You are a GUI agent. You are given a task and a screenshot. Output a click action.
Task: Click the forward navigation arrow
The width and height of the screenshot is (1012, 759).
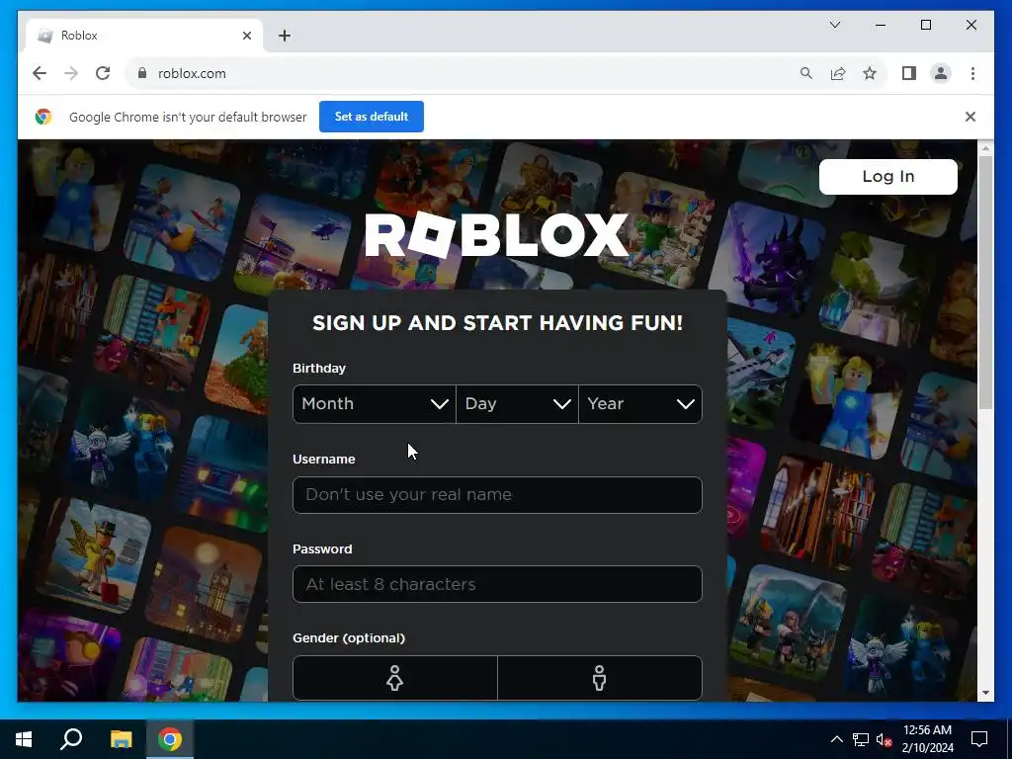71,73
